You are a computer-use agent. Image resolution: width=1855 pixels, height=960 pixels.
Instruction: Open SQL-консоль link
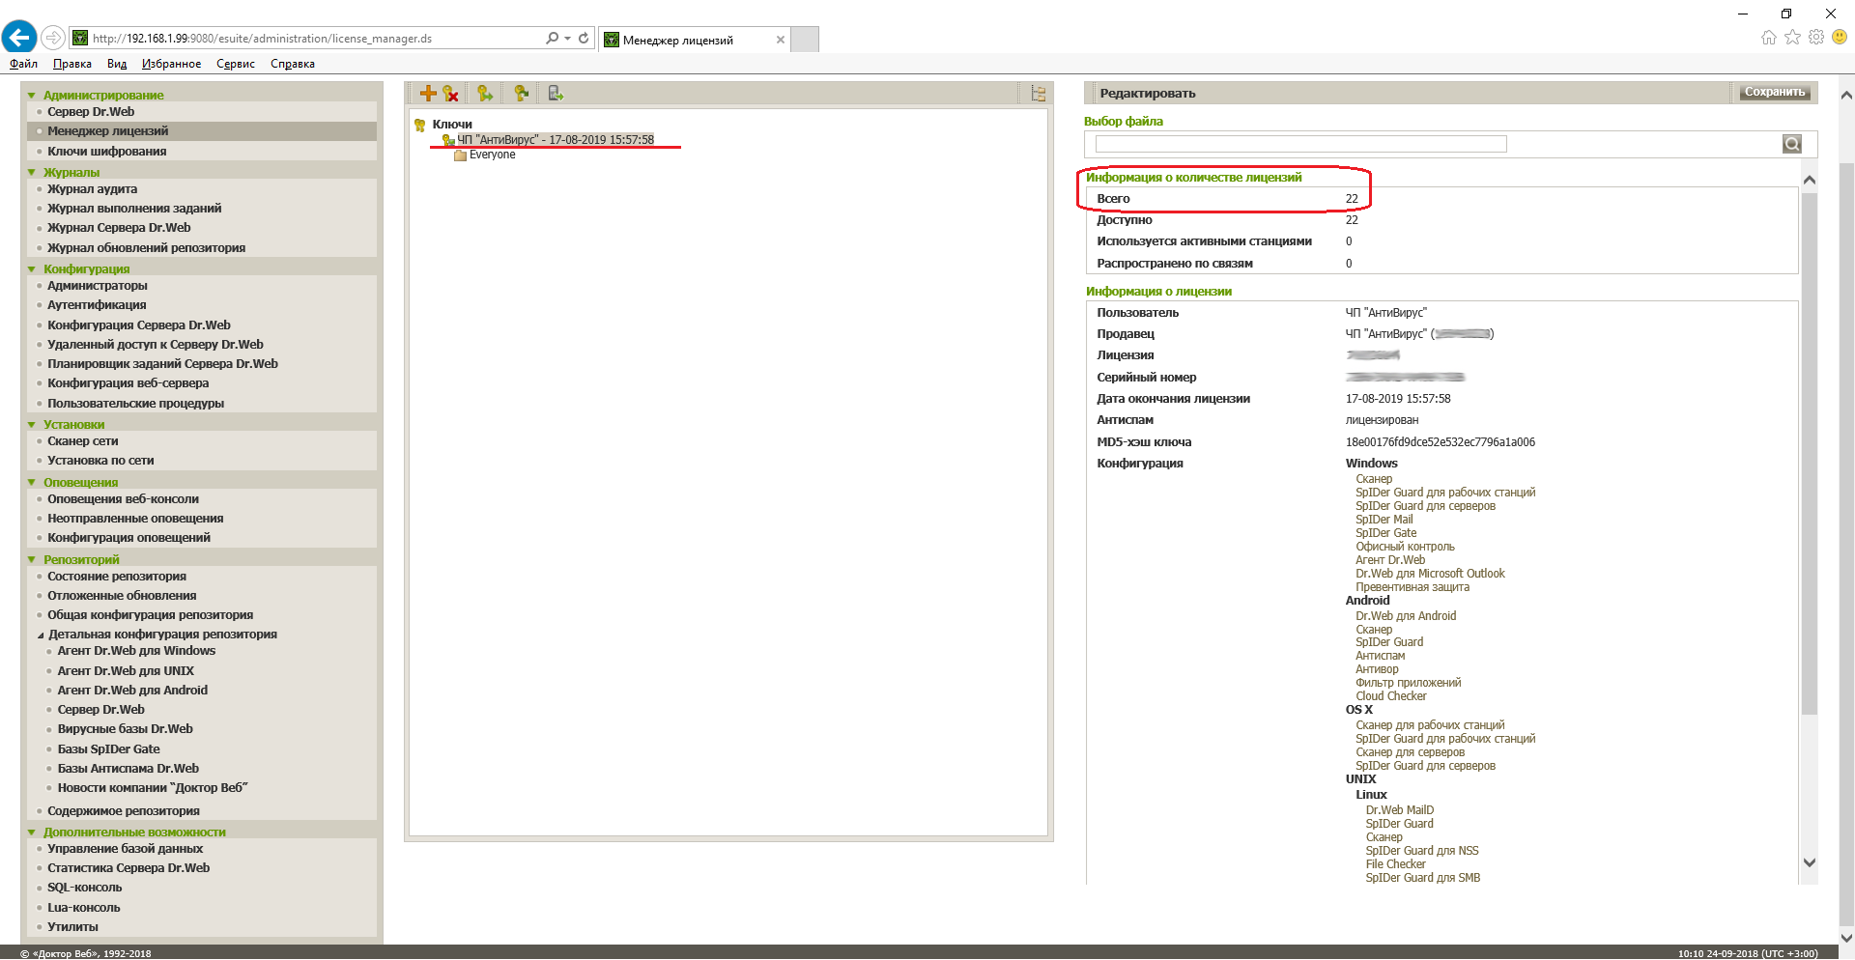(85, 888)
